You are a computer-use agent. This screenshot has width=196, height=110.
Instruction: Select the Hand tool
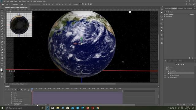click(2, 58)
